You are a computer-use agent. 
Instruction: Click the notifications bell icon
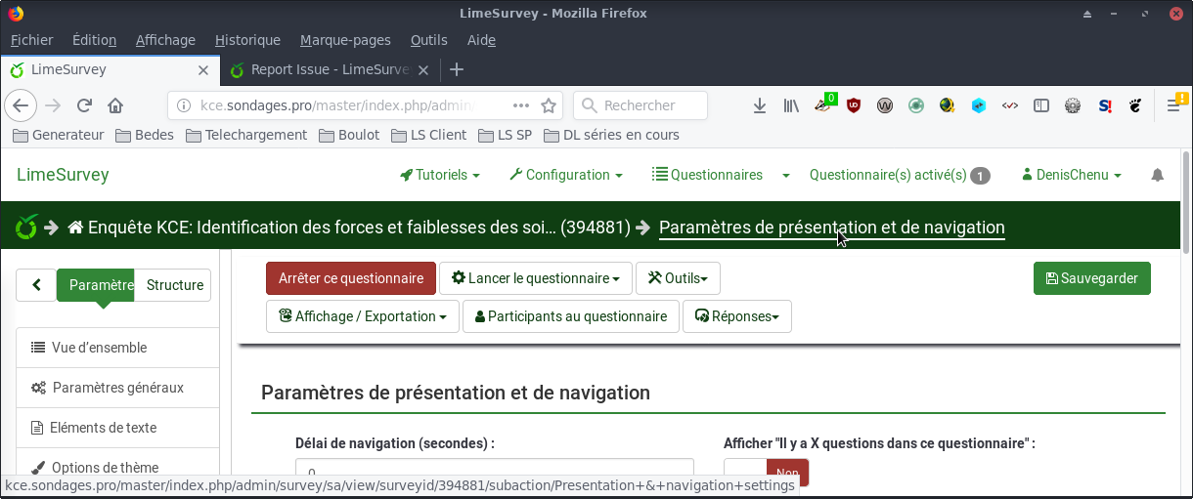pyautogui.click(x=1158, y=176)
